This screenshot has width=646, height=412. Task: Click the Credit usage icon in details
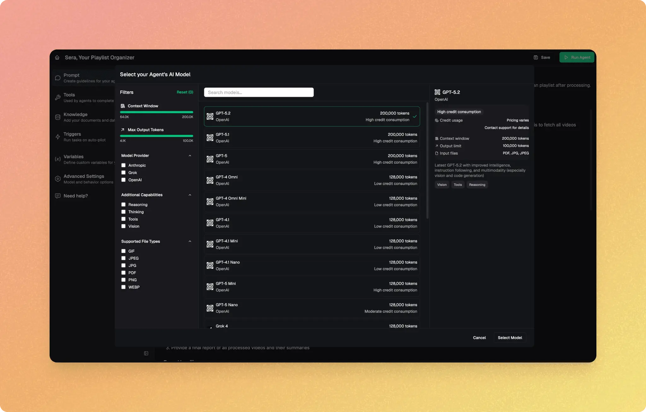tap(437, 121)
